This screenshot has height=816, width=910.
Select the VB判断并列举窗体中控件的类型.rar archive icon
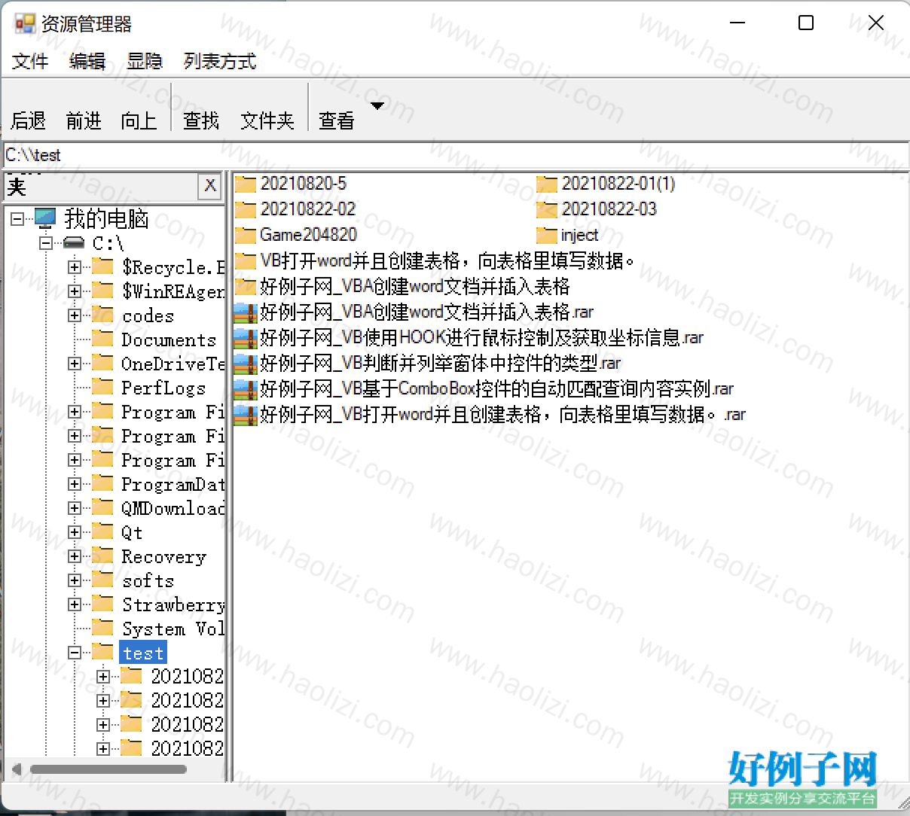(x=246, y=363)
